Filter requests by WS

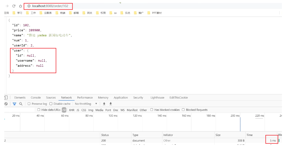123,110
